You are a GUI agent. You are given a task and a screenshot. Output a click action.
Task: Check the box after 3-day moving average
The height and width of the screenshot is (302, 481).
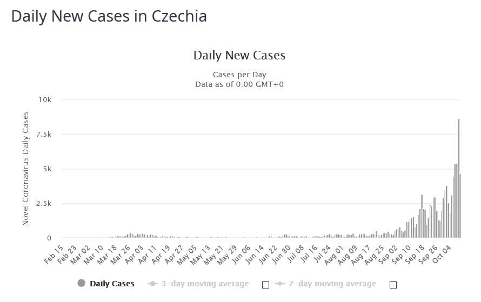(265, 285)
